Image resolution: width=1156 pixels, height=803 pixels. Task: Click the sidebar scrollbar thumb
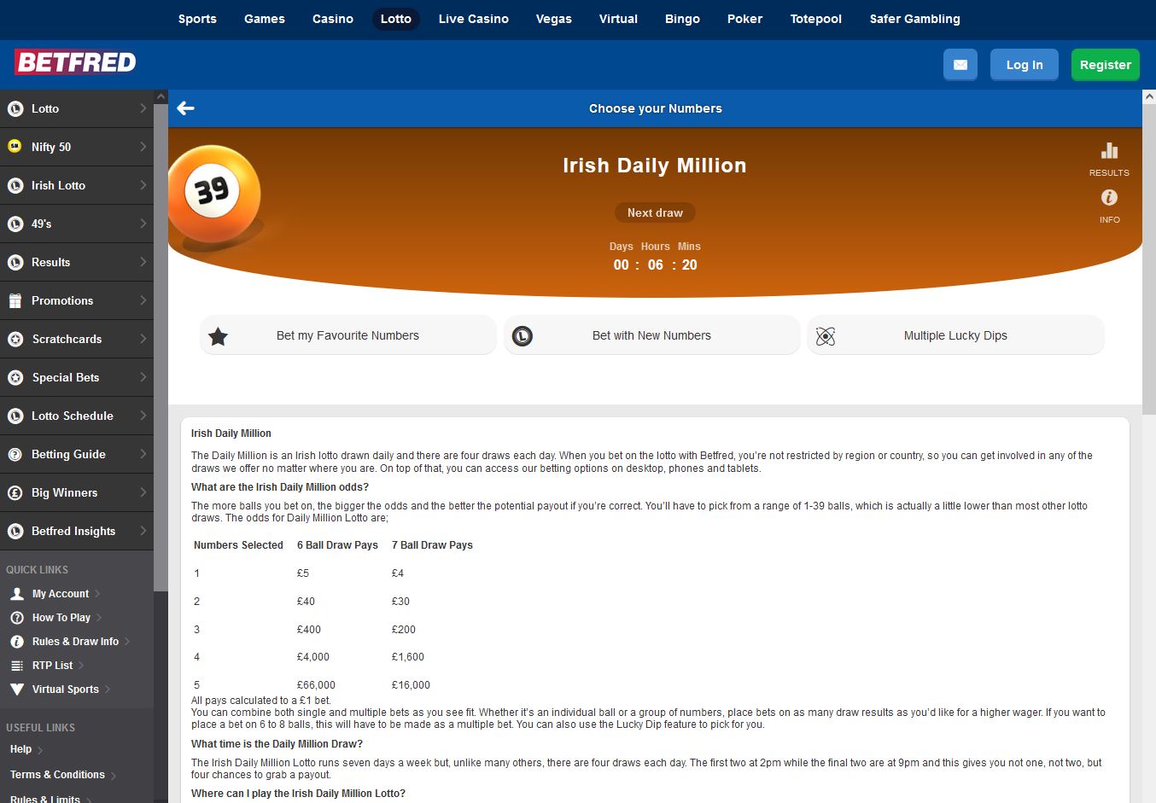[x=161, y=347]
